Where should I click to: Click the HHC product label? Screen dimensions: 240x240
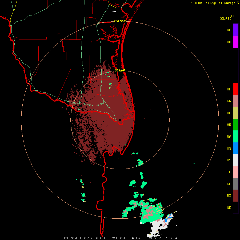[x=234, y=16]
